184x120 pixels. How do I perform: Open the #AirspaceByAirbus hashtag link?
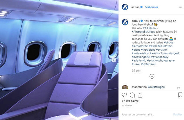pyautogui.click(x=143, y=32)
